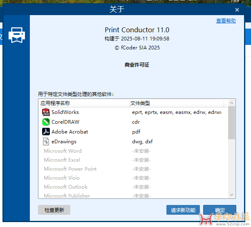Click the 'Print Conductor 11.0' title text
The image size is (251, 227).
click(x=137, y=30)
